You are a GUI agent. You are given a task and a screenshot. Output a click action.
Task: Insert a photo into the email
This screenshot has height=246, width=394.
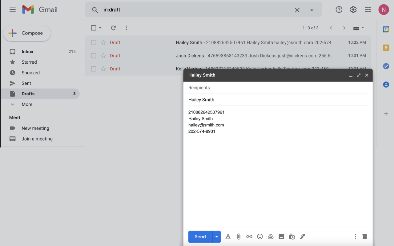[x=281, y=236]
